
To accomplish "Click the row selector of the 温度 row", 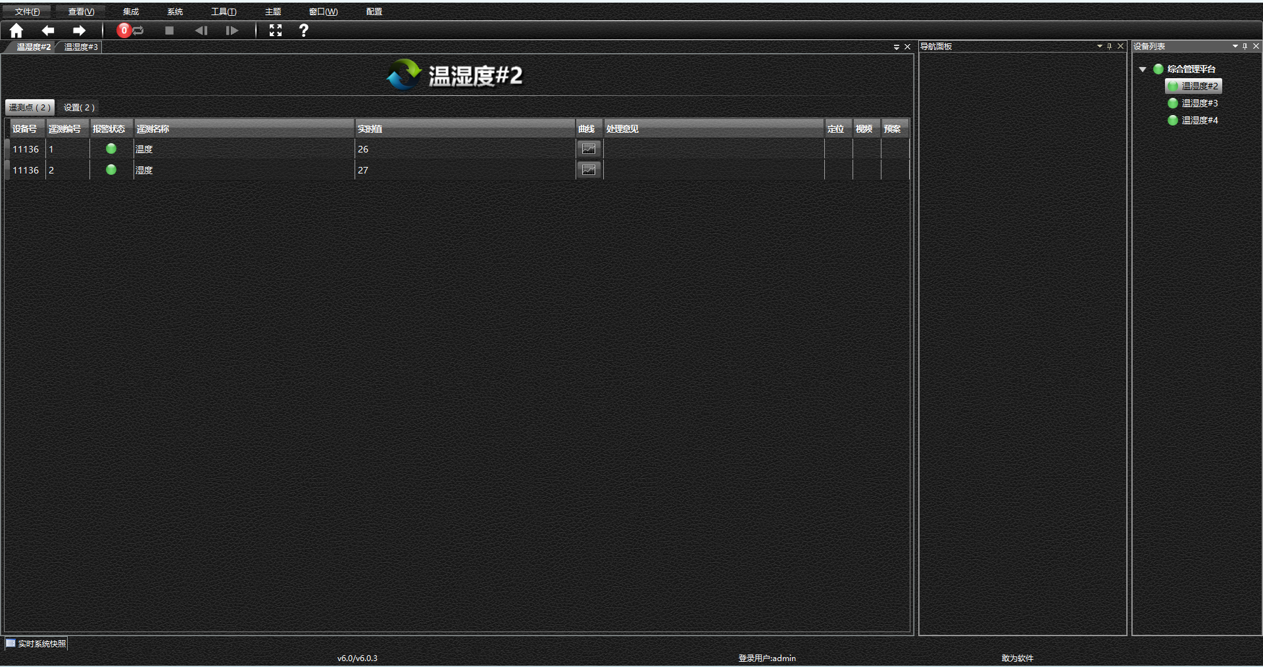I will tap(7, 149).
